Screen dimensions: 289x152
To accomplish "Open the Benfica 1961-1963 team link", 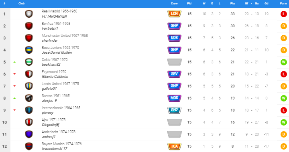I will pos(56,24).
